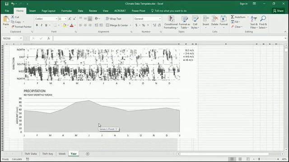The image size is (289, 162).
Task: Select the Format Painter brush
Action: point(13,27)
